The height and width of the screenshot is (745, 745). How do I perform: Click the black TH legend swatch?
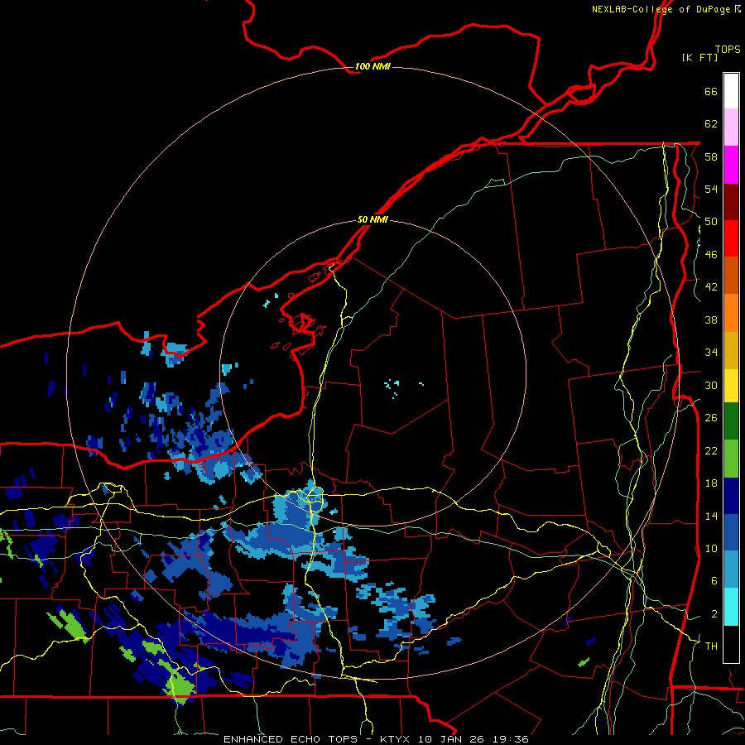point(731,644)
